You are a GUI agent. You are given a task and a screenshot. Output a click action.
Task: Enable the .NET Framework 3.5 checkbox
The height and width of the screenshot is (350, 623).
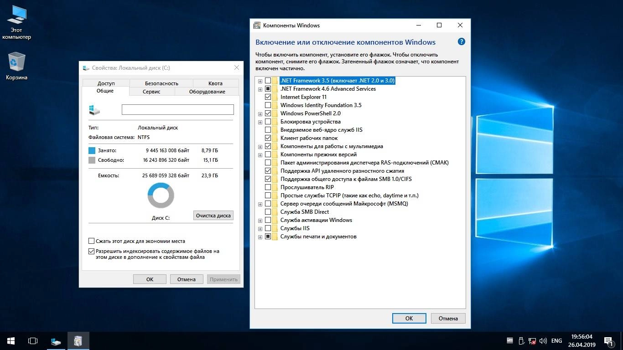point(268,81)
